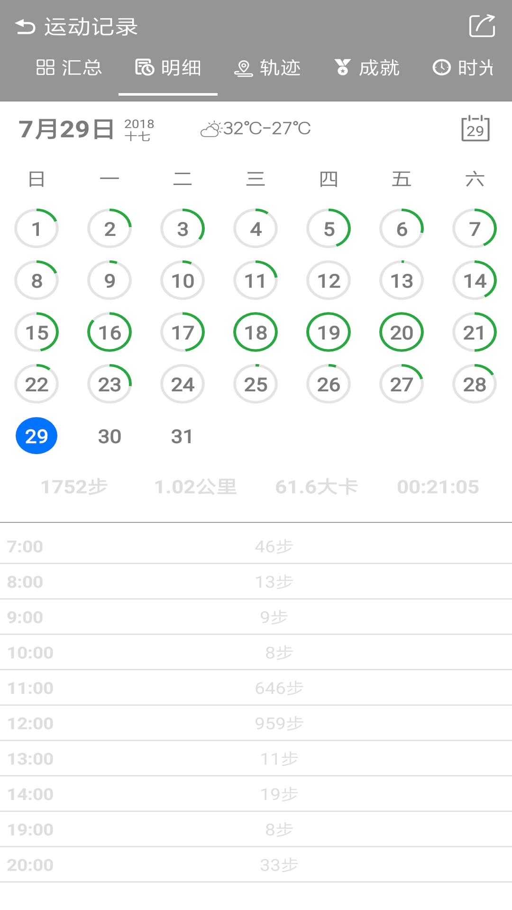
Task: Tap the share icon in header
Action: (x=482, y=26)
